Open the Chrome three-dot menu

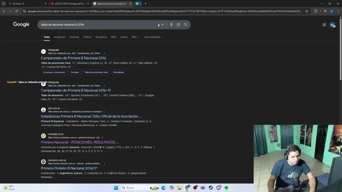point(338,11)
